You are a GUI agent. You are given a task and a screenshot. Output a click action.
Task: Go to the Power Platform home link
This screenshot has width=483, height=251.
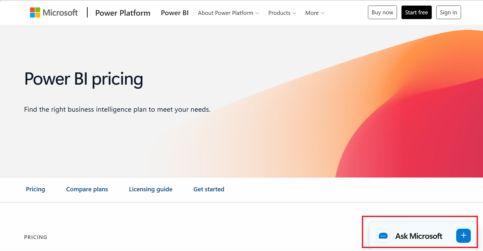tap(123, 13)
